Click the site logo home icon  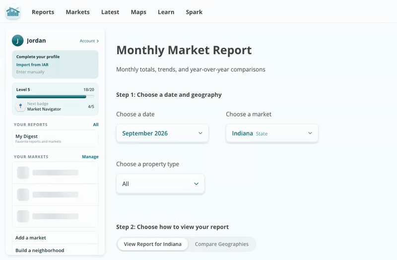click(13, 12)
